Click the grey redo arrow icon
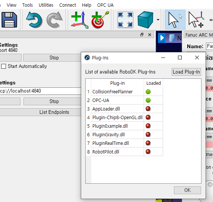The image size is (213, 202). coord(55,20)
